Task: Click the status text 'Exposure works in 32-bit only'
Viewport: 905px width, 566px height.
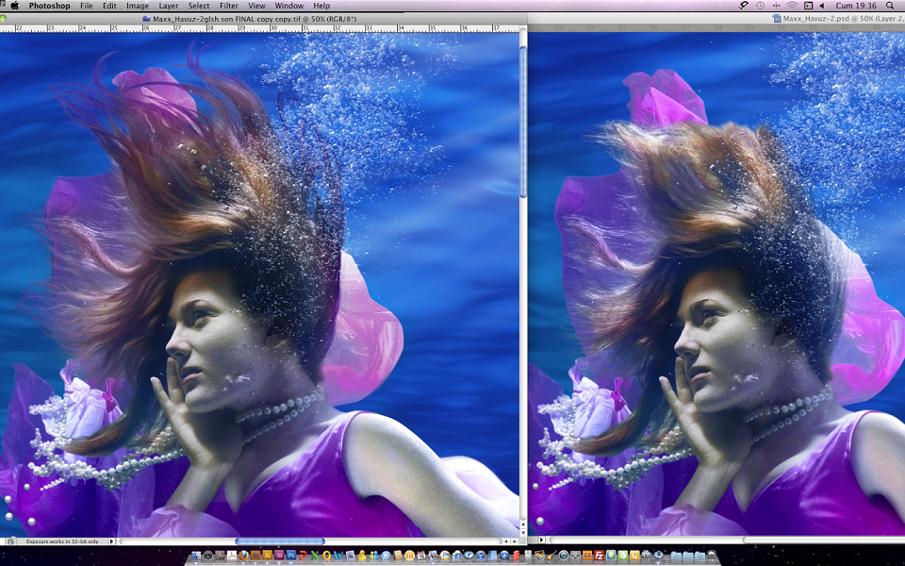Action: 62,541
